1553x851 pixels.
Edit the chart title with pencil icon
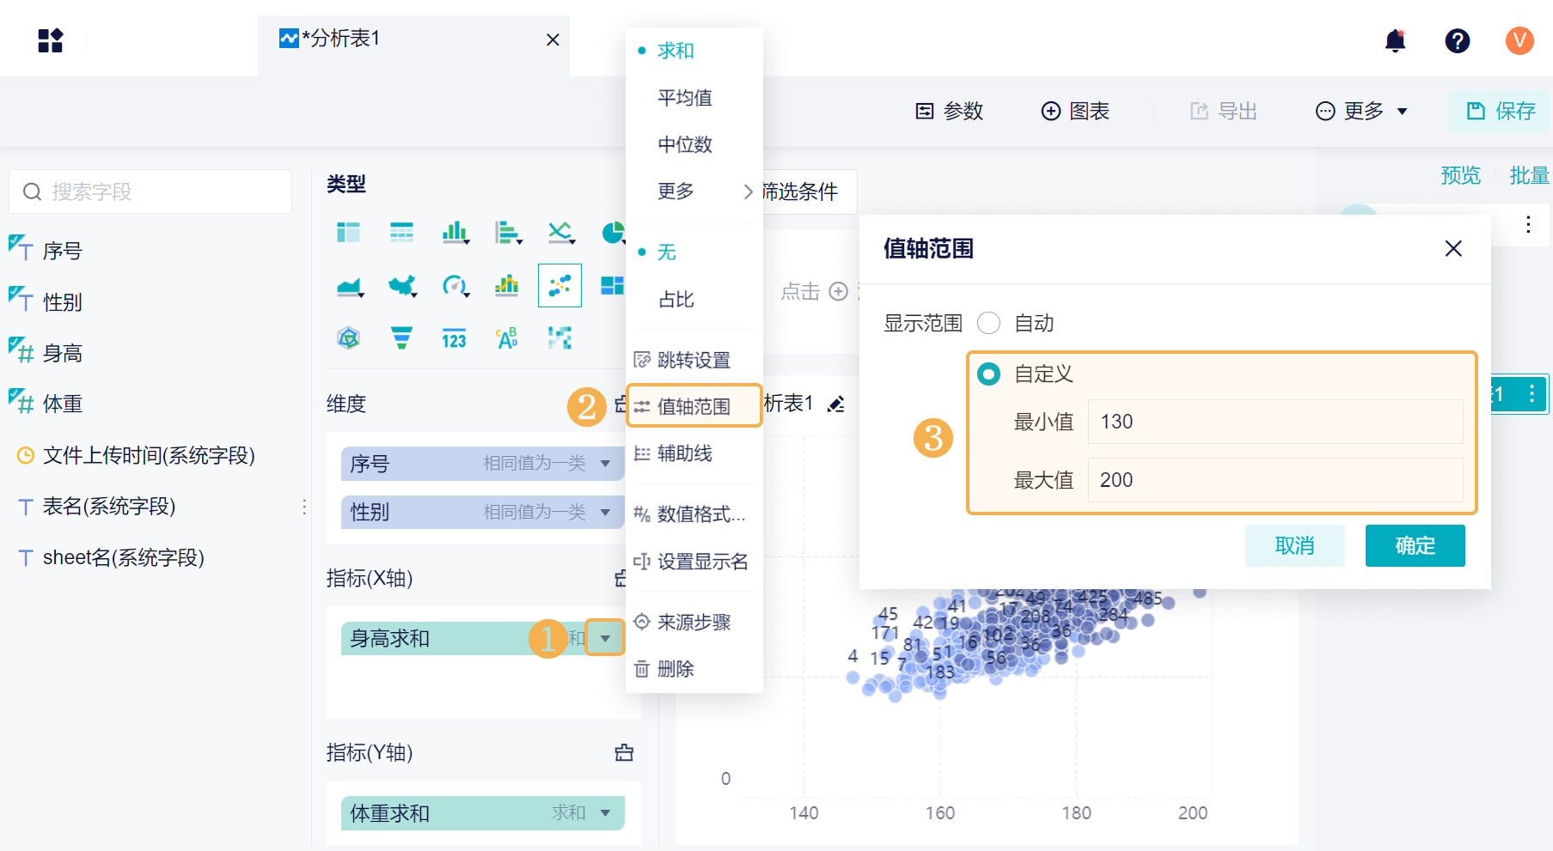[x=835, y=404]
